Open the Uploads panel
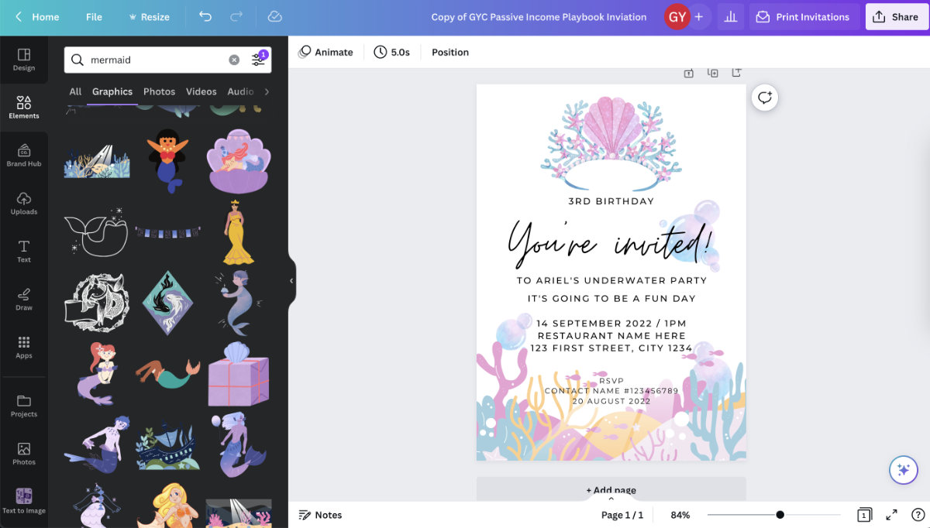Viewport: 930px width, 528px height. click(24, 203)
